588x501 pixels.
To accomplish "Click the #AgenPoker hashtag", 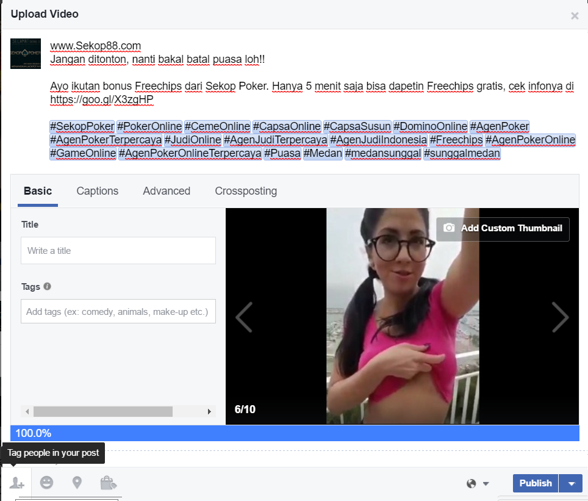I will 500,126.
